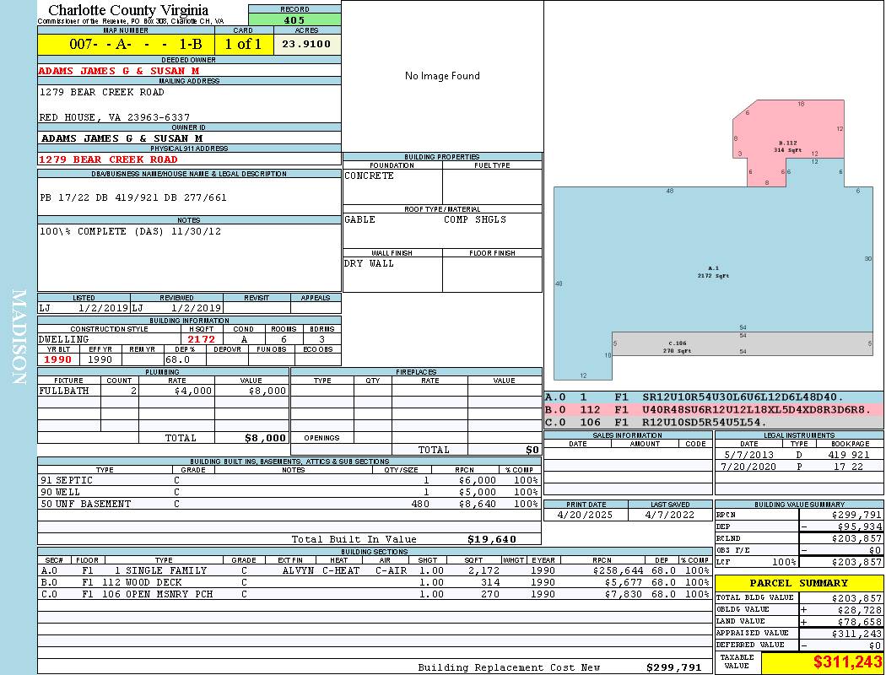Select the HSQFT value 2172
Screen dimensions: 886x675
[202, 339]
